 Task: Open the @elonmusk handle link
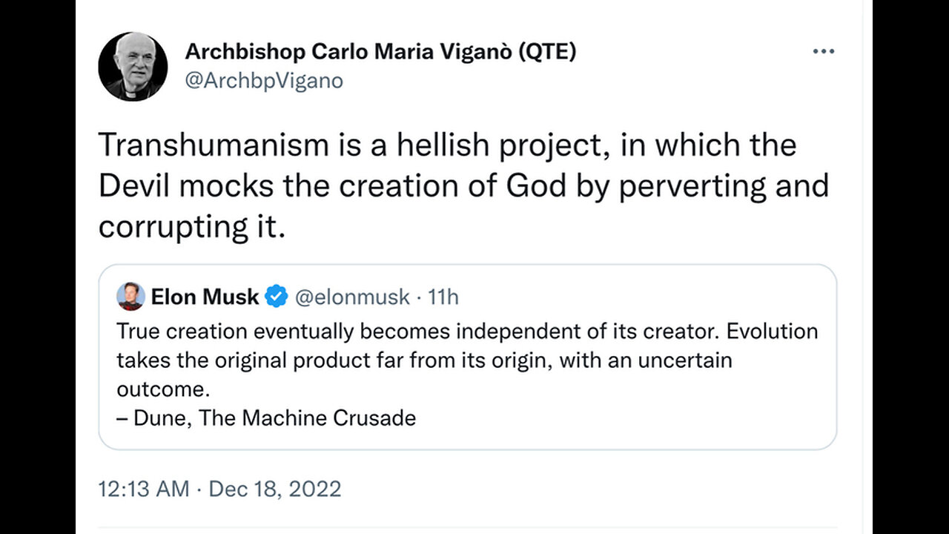pos(352,297)
